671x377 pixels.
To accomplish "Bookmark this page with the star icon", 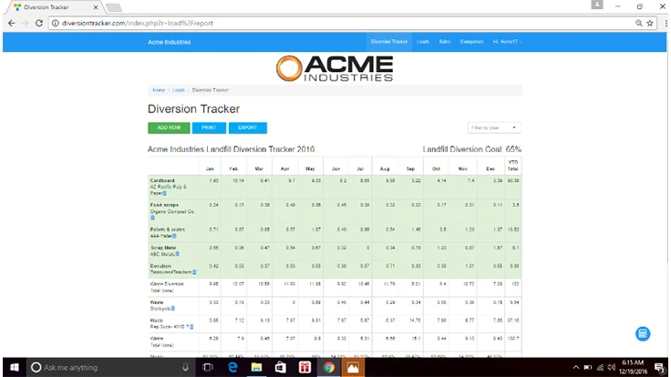I will pos(649,23).
